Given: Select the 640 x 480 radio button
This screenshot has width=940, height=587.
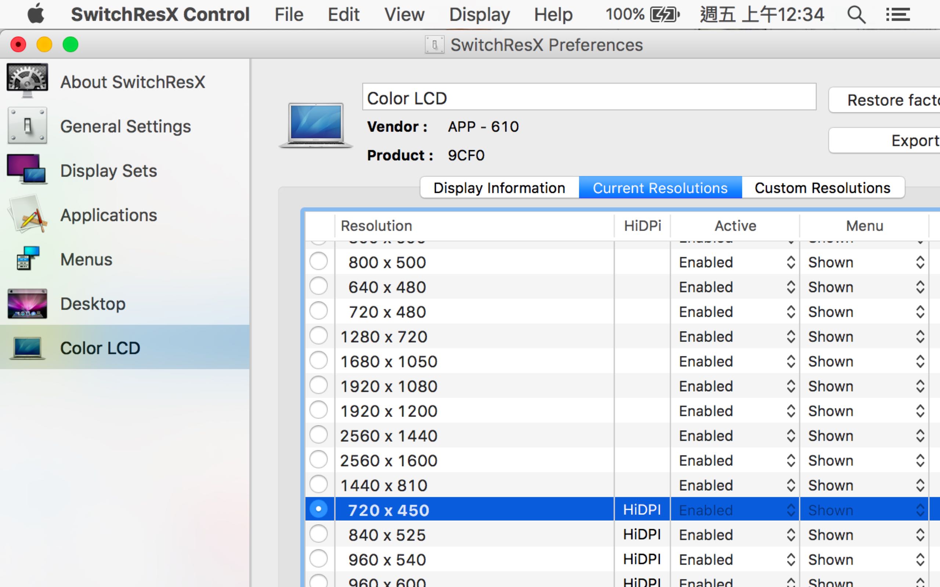Looking at the screenshot, I should tap(318, 286).
